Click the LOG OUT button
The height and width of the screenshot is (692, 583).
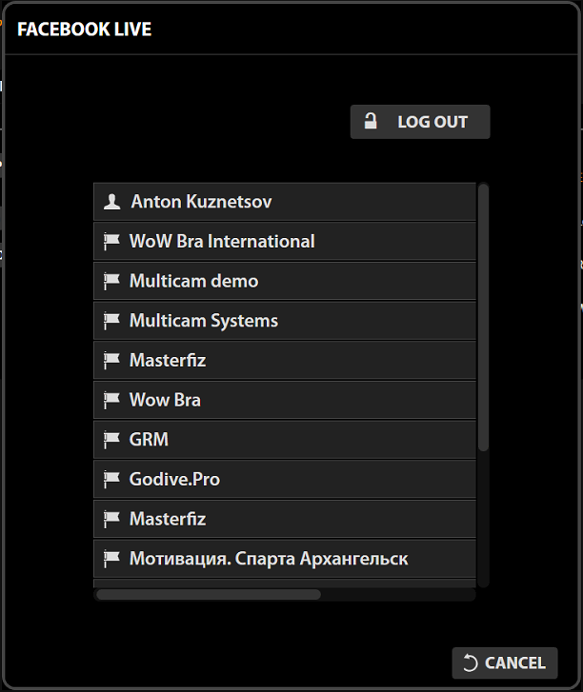click(x=420, y=122)
